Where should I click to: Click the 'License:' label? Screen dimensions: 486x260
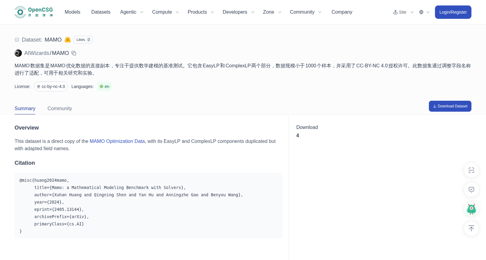tap(22, 86)
